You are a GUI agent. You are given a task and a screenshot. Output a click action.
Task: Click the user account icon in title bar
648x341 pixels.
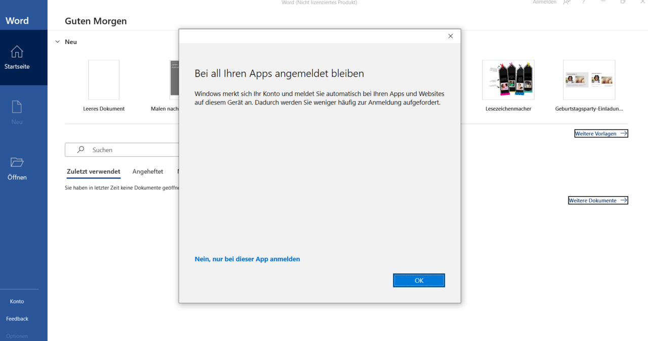566,3
